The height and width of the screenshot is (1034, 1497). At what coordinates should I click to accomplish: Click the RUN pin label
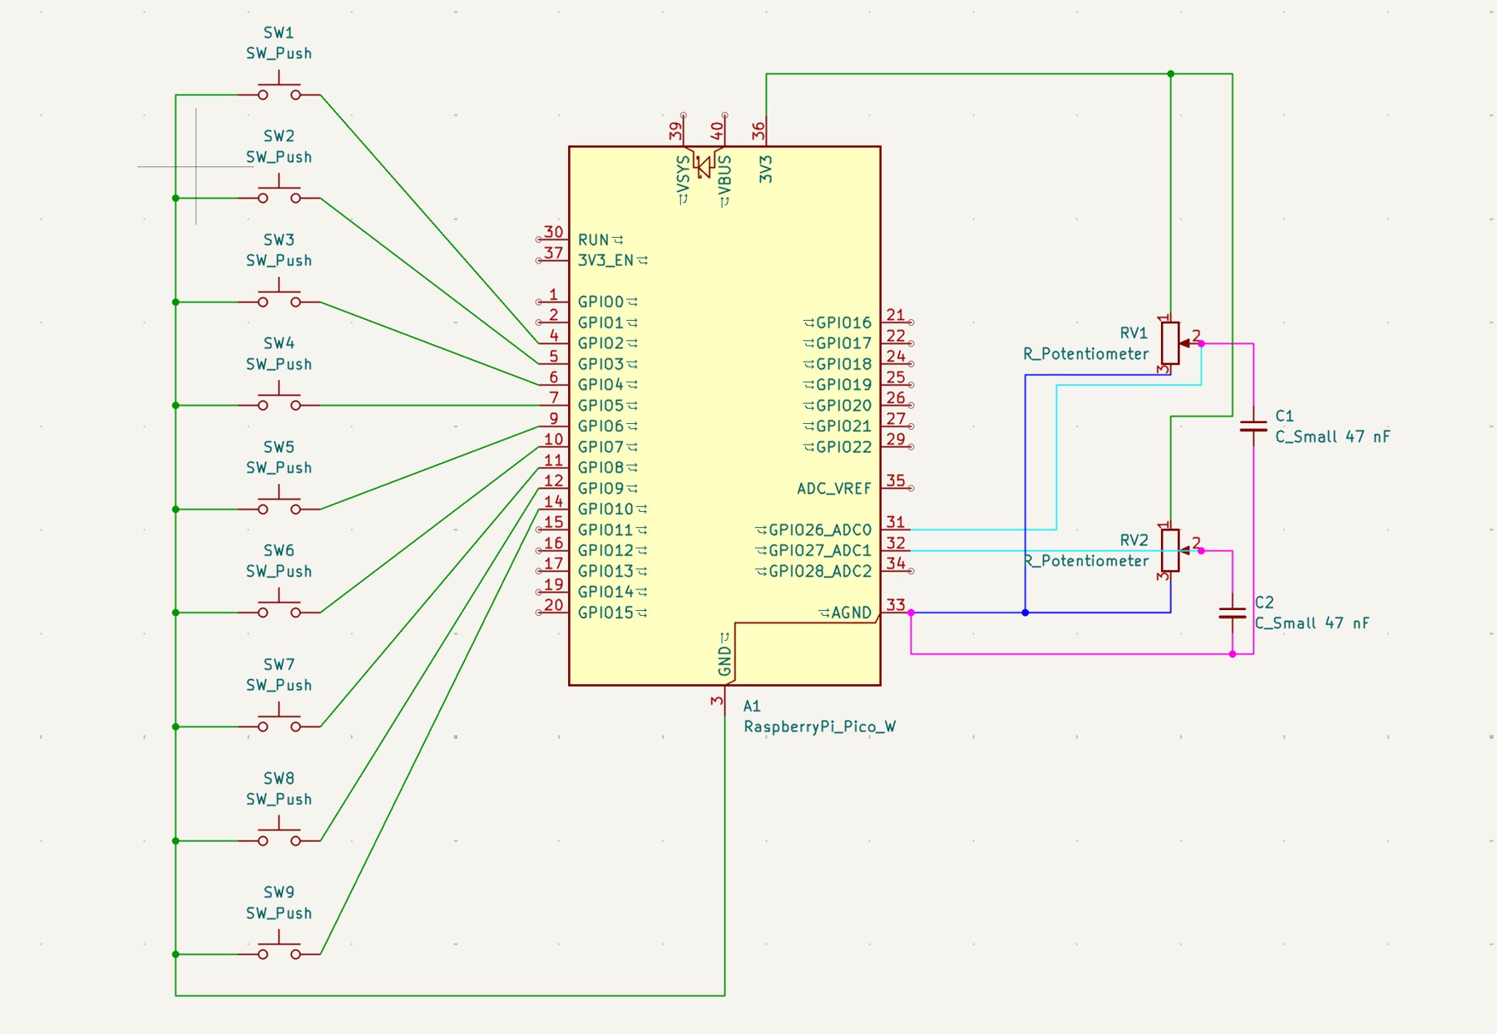[594, 239]
